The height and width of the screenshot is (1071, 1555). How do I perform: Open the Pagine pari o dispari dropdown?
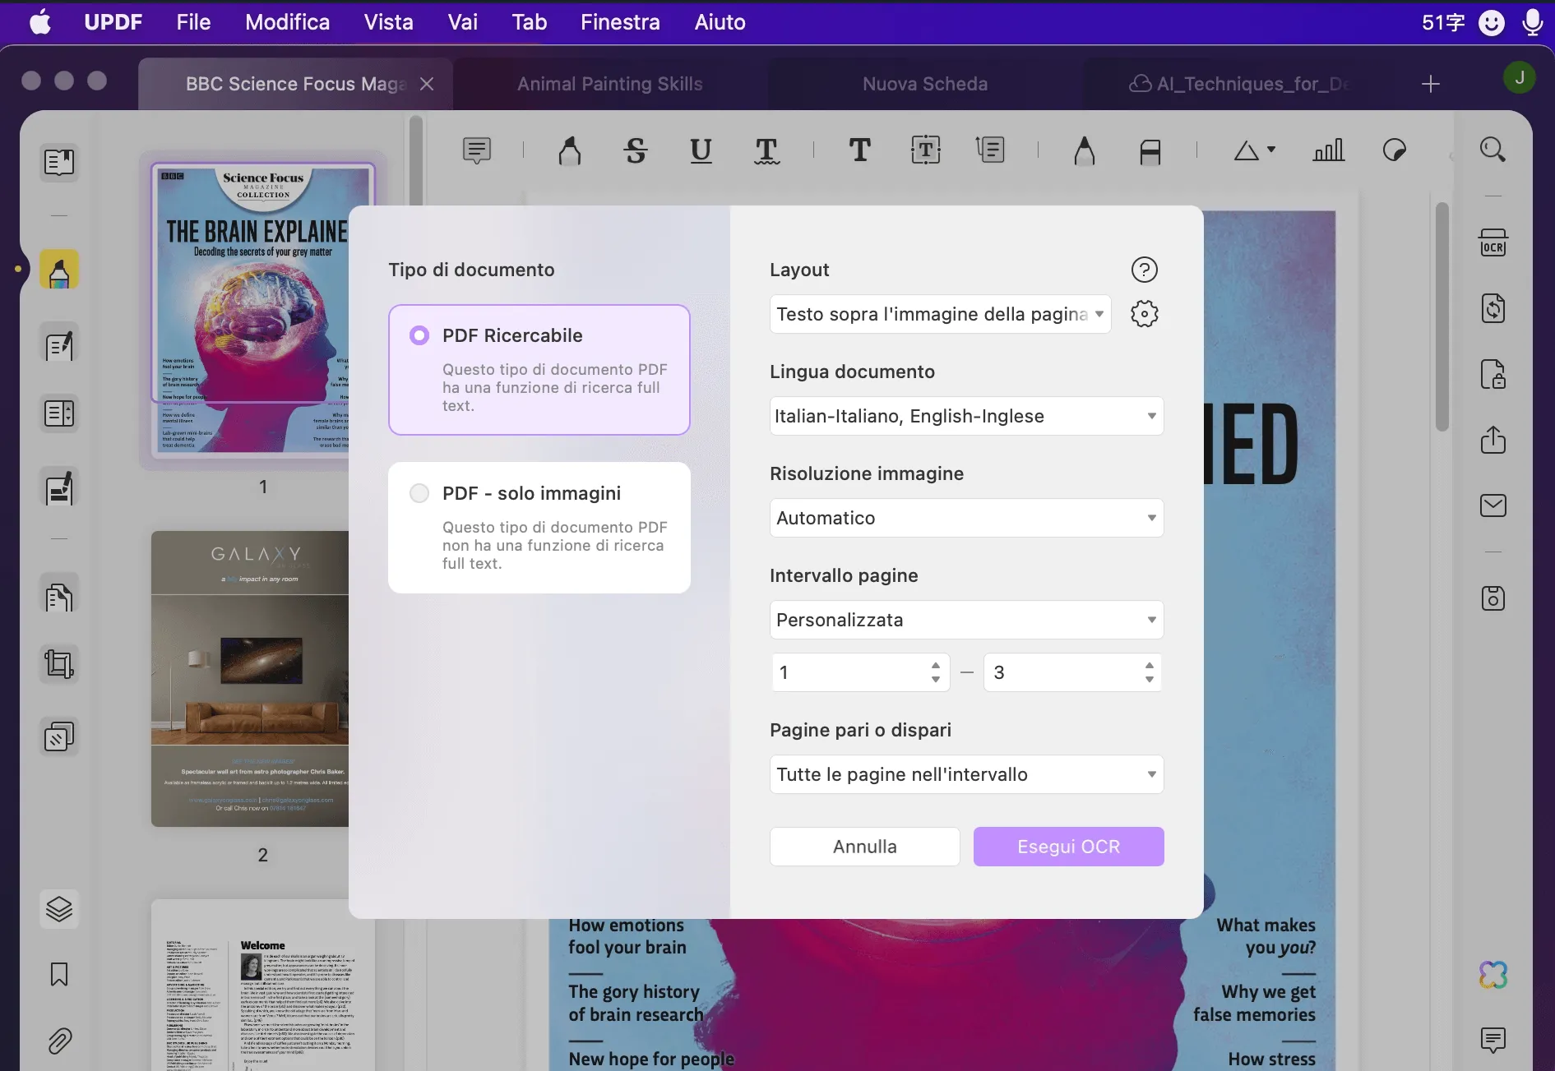tap(966, 774)
